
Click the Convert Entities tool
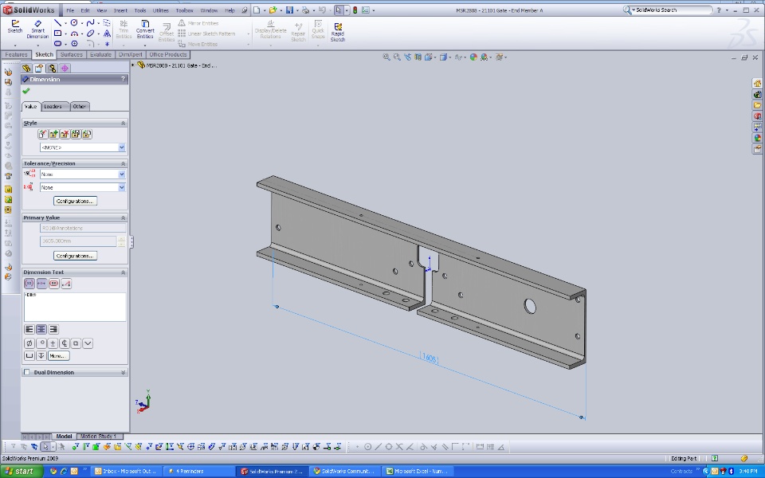tap(145, 29)
